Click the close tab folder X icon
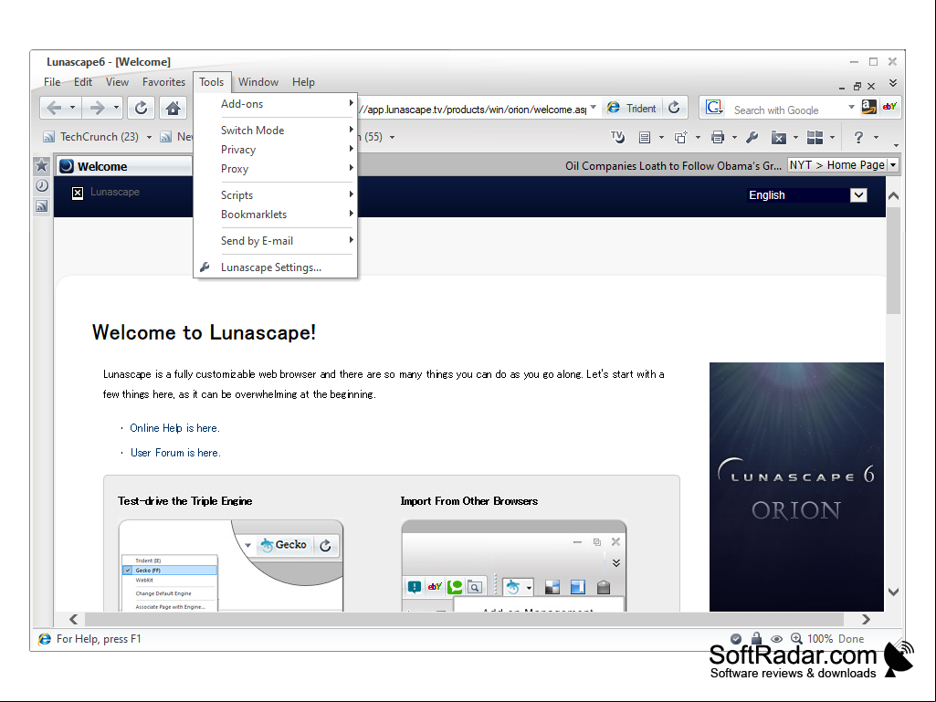This screenshot has width=936, height=702. coord(779,138)
